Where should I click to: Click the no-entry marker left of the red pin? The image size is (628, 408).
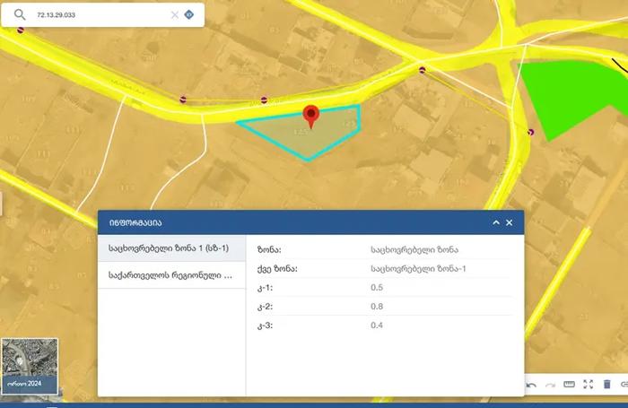(264, 100)
